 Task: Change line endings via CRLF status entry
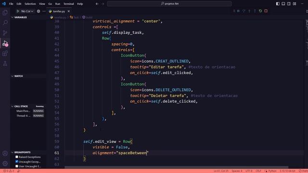(x=258, y=171)
